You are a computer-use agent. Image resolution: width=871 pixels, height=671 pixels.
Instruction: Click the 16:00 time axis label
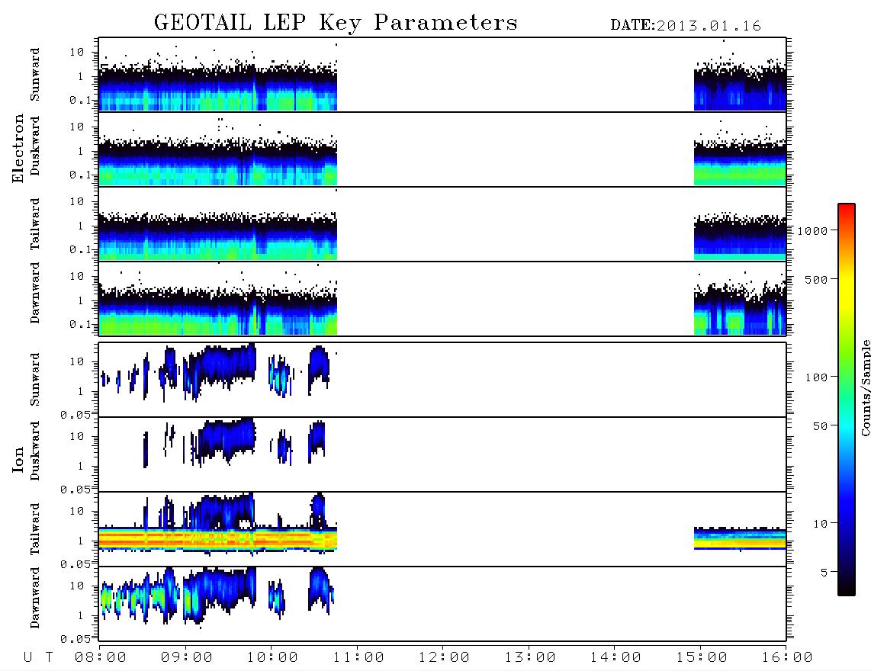point(787,658)
